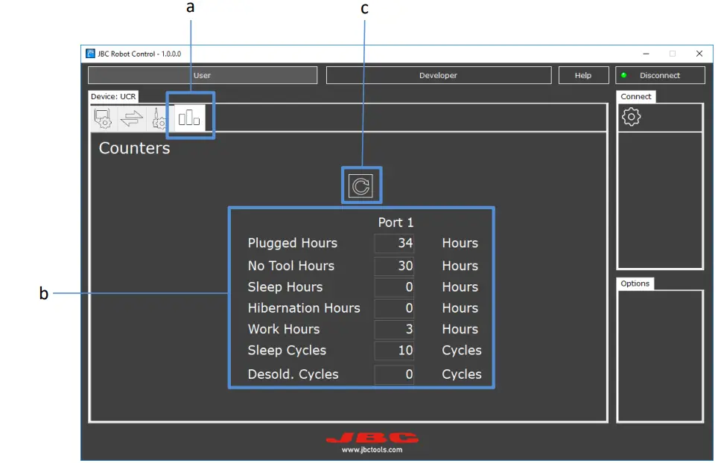Edit the Work Hours counter field
Screen dimensions: 721x463
pyautogui.click(x=394, y=329)
